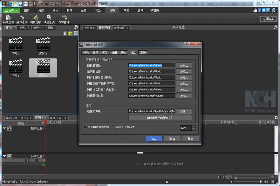280x186 pixels.
Task: Toggle visibility eye of 视频轨道 1
Action: (10, 128)
